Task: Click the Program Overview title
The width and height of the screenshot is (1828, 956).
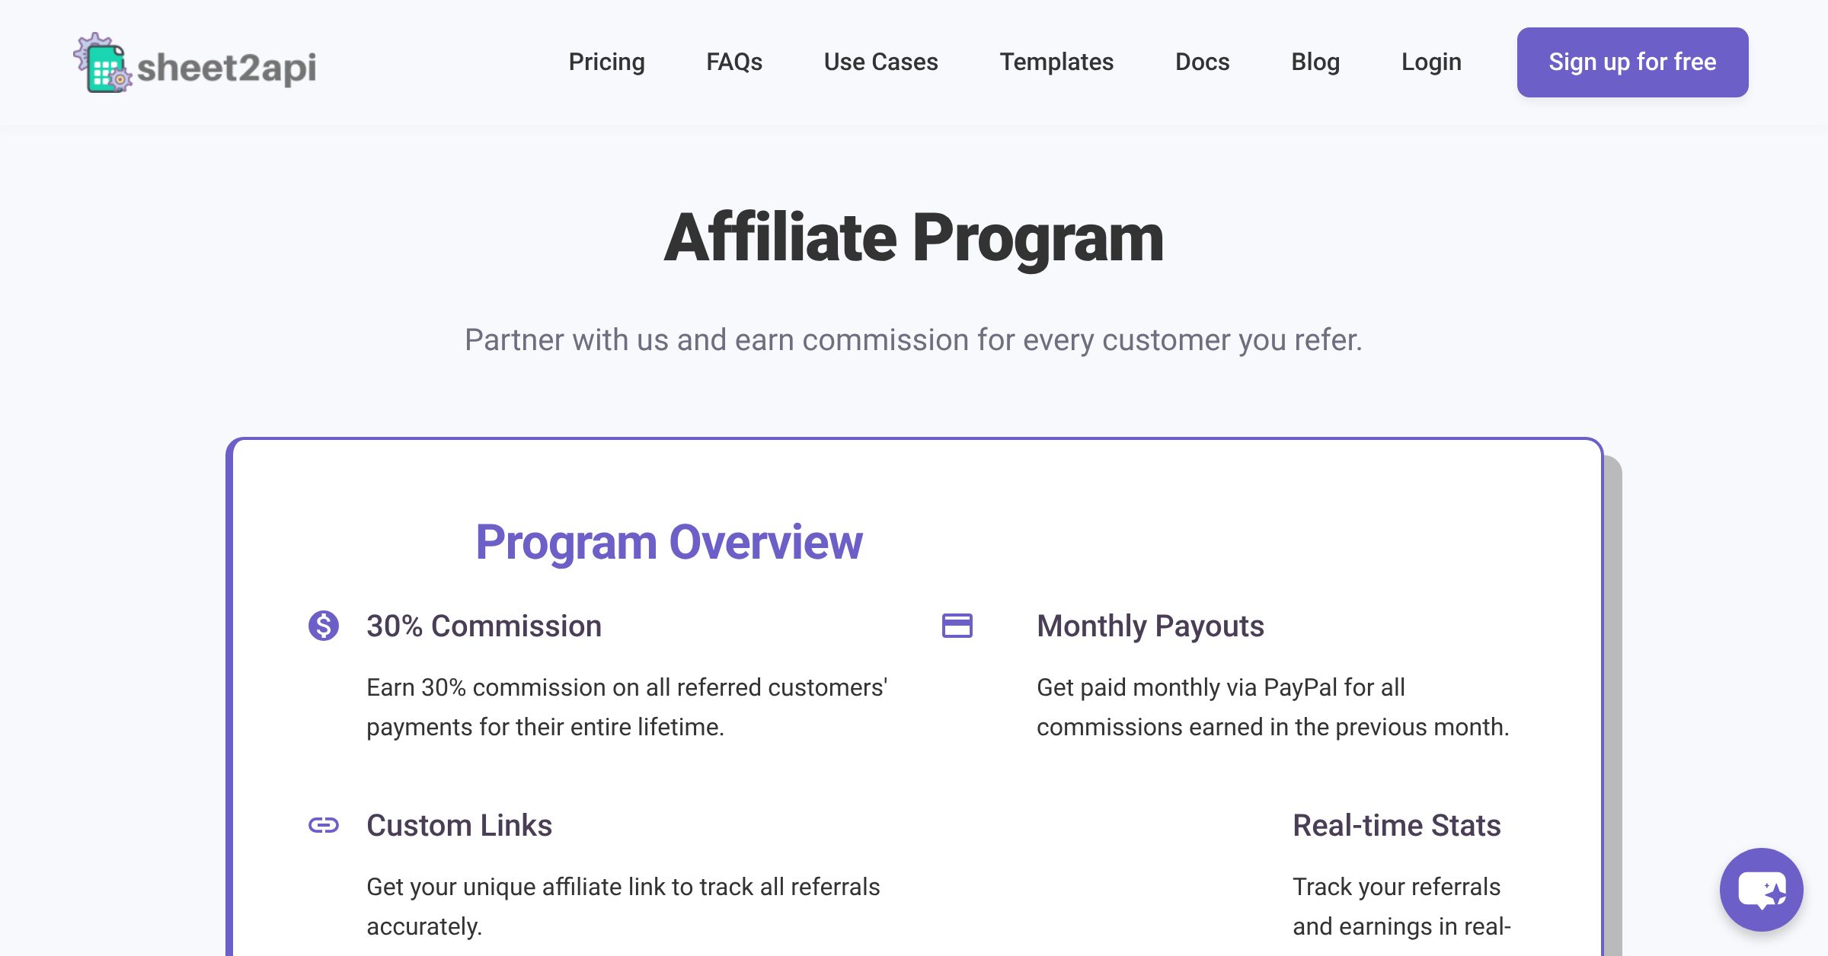Action: click(669, 542)
